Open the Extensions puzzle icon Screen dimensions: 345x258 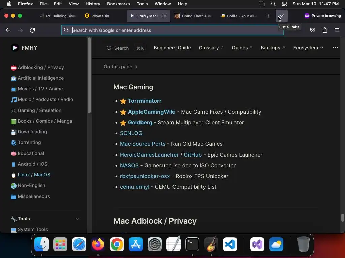tap(325, 30)
